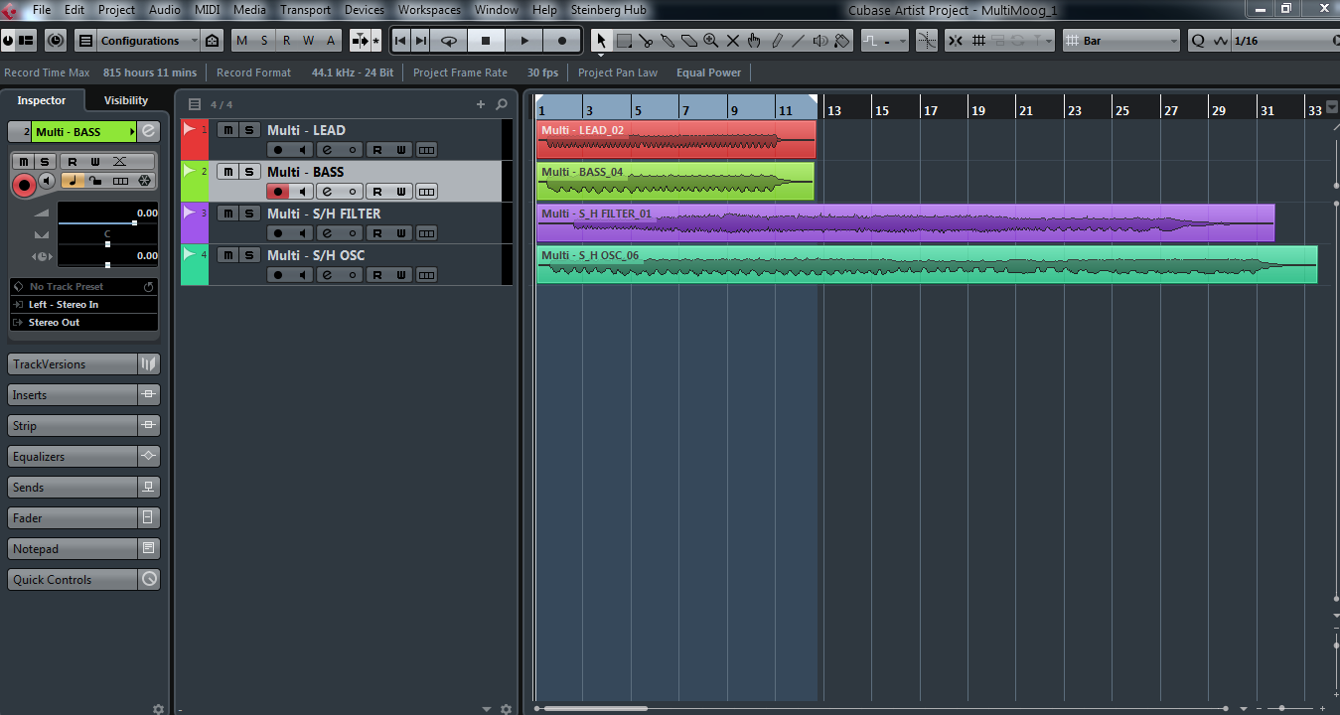Open Edit Channel Settings in Inspector header
Screen dimensions: 1340x715
(x=148, y=131)
